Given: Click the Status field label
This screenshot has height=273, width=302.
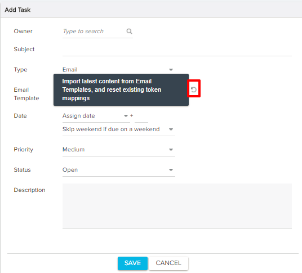Looking at the screenshot, I should tap(22, 169).
